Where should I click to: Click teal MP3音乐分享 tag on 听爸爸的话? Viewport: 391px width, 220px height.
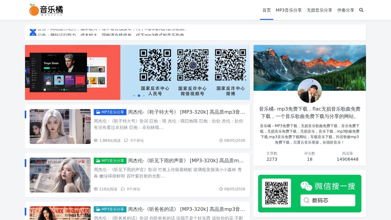(110, 209)
